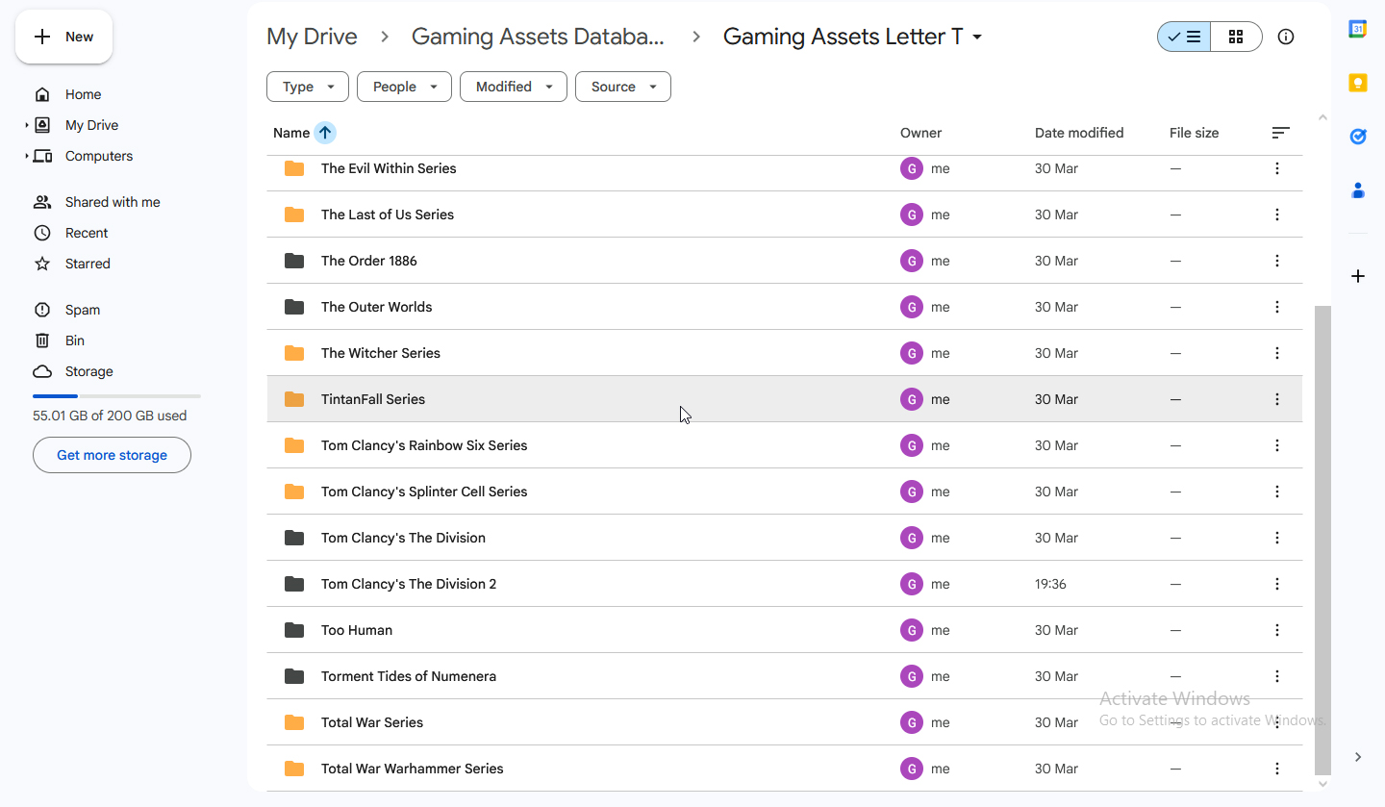Open Contacts side panel icon
The height and width of the screenshot is (807, 1385).
coord(1358,190)
